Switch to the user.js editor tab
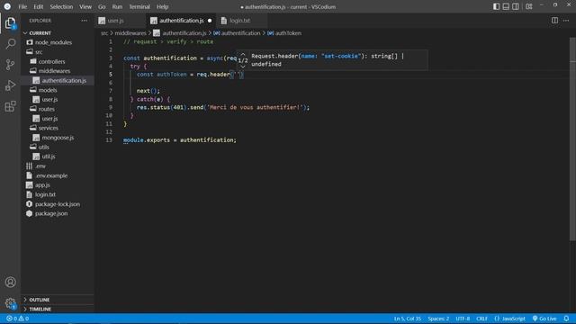 121,21
